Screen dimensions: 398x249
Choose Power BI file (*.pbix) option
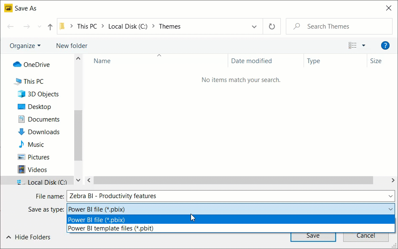[231, 220]
